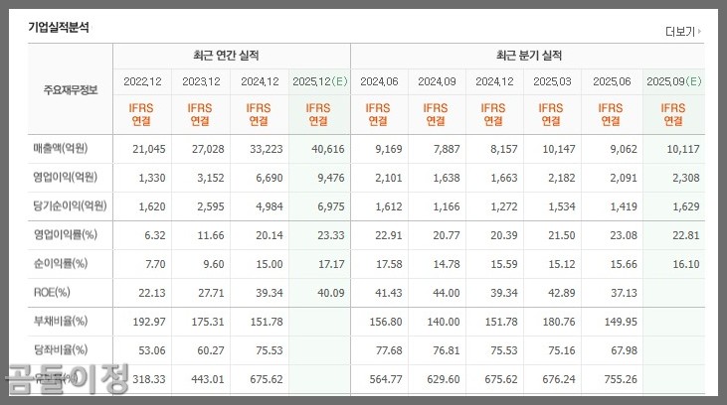Select the 부채비율(%) row label

point(61,322)
